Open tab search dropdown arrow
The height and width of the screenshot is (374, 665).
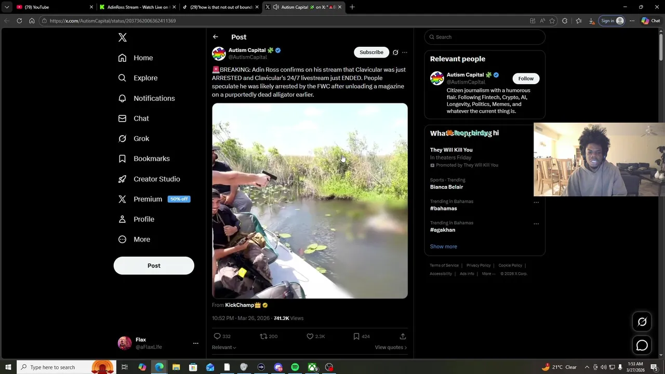pyautogui.click(x=7, y=7)
